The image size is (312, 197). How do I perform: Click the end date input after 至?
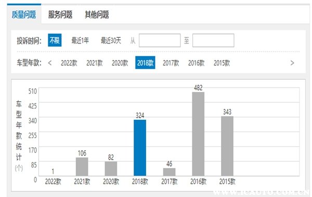(x=213, y=40)
